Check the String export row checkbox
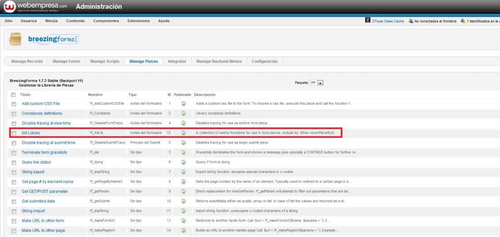This screenshot has width=500, height=237. tap(14, 172)
